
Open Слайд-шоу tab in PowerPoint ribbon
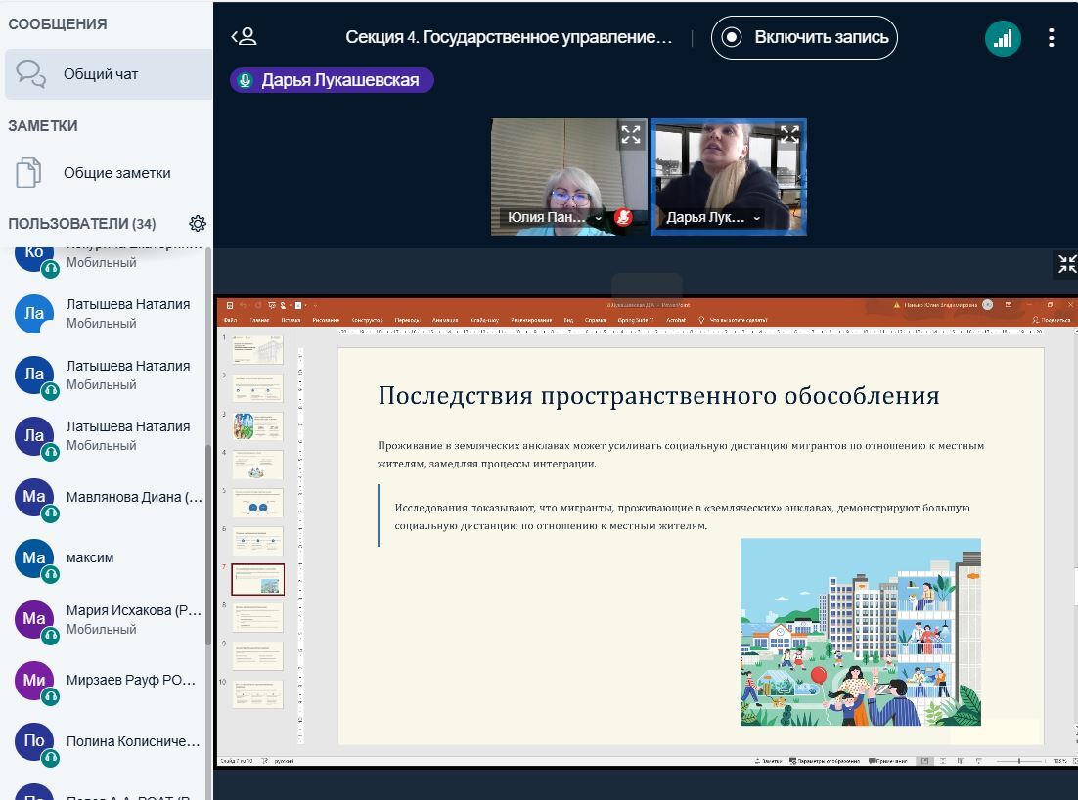pos(484,320)
